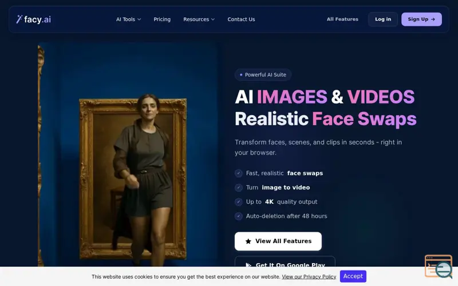
Task: Click the 'face swaps' bold text
Action: coord(305,173)
